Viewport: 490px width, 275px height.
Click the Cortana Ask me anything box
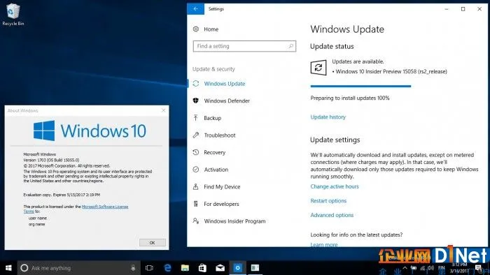(78, 268)
